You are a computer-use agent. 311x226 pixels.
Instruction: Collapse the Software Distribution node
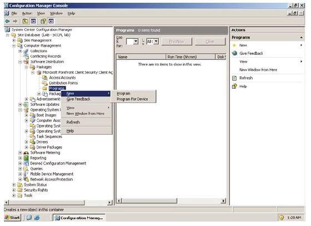(20, 61)
